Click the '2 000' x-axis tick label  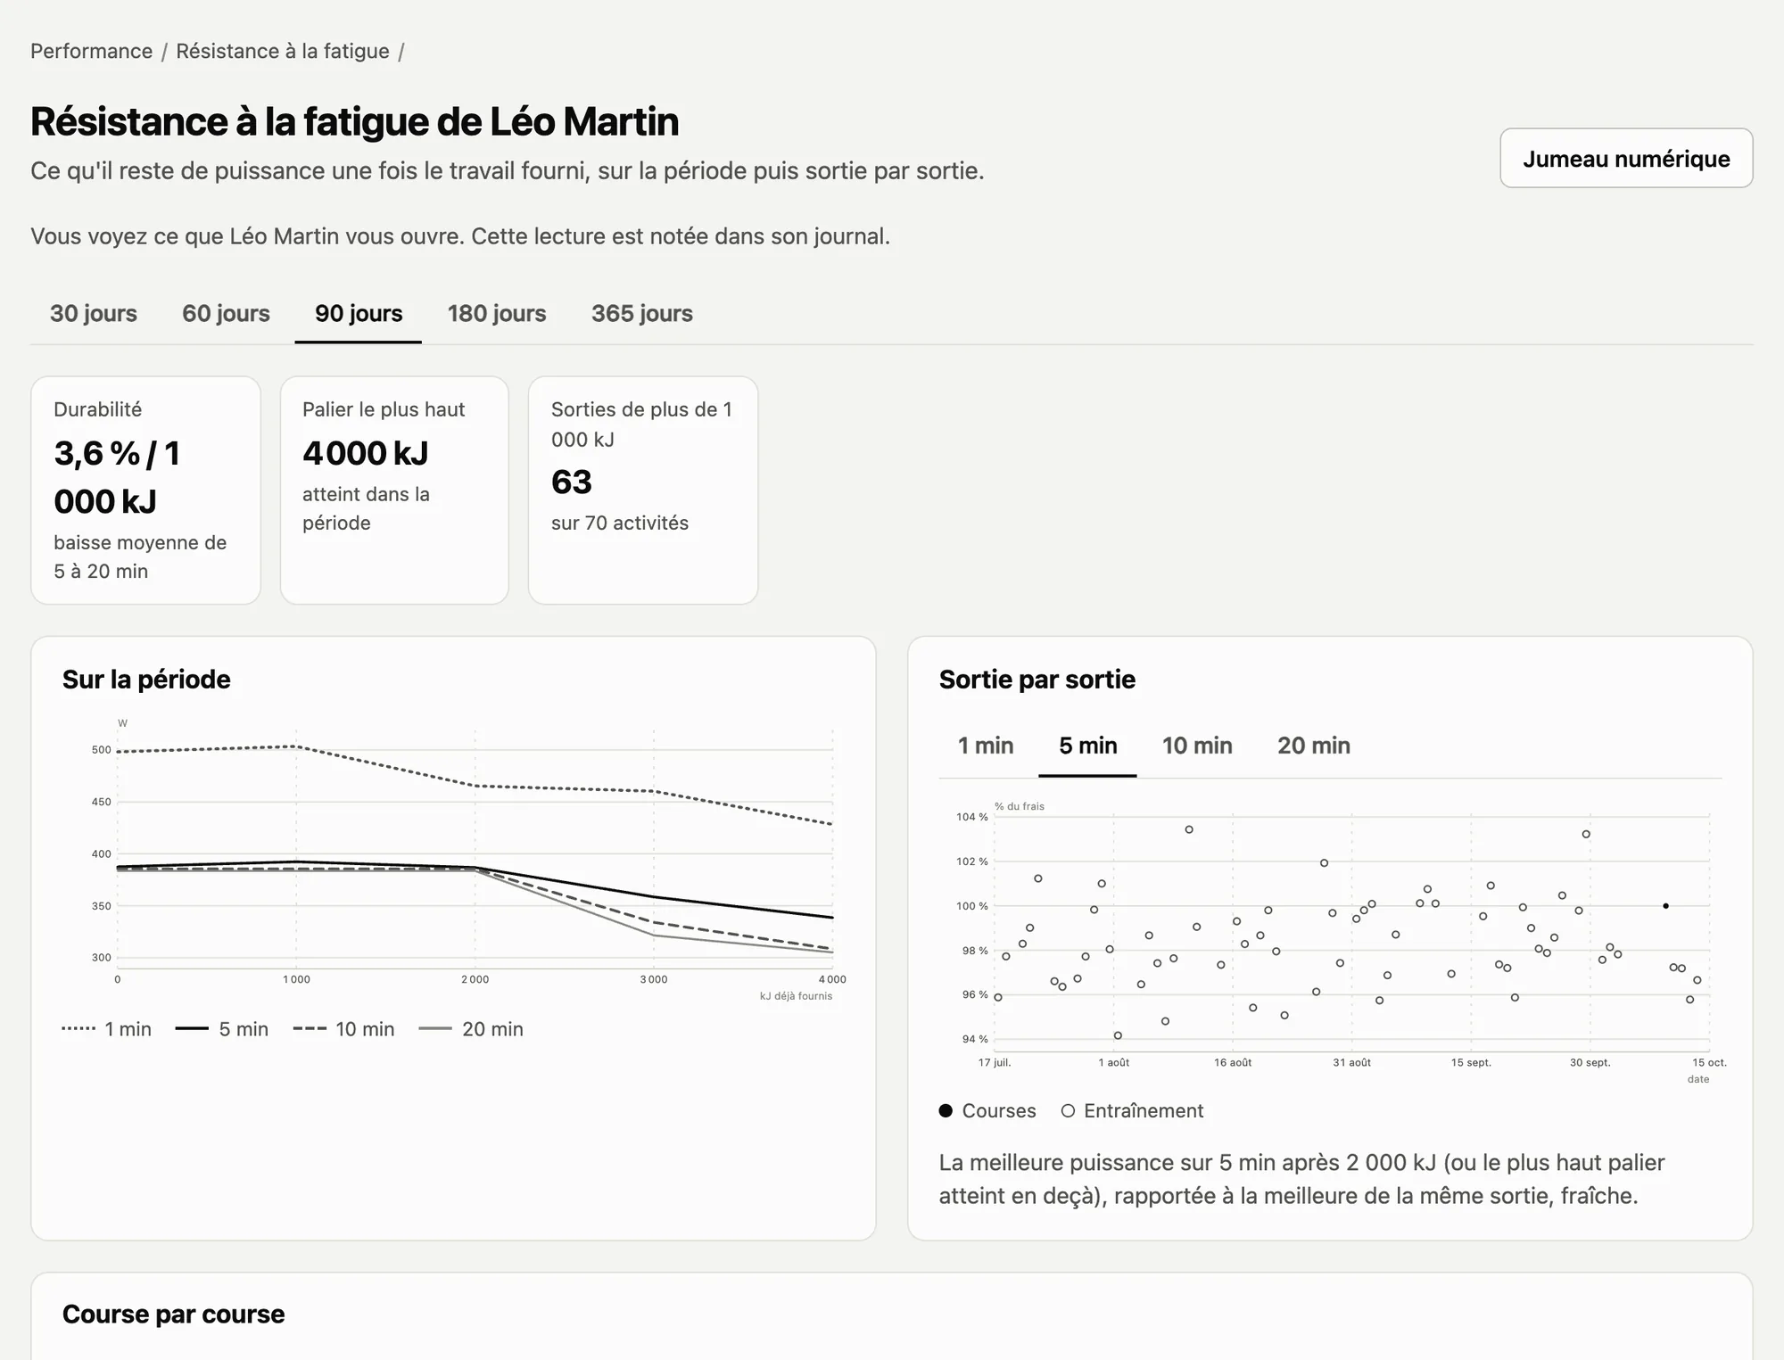[x=475, y=979]
